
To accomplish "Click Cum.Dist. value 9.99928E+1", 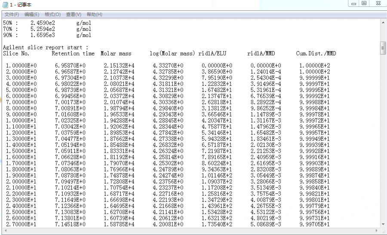I will (314, 151).
